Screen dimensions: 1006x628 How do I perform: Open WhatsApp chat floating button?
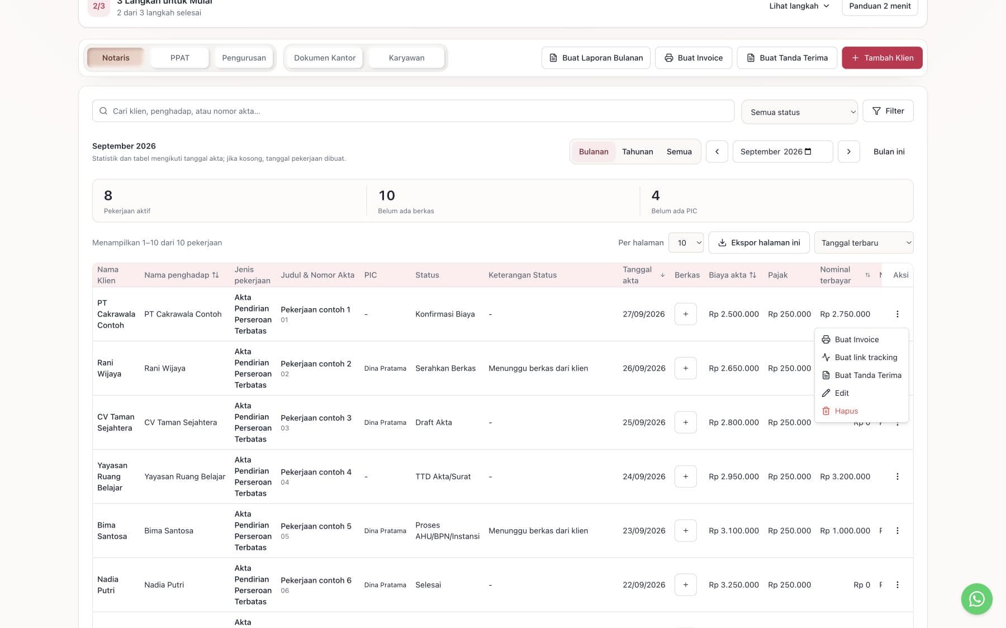pyautogui.click(x=976, y=599)
